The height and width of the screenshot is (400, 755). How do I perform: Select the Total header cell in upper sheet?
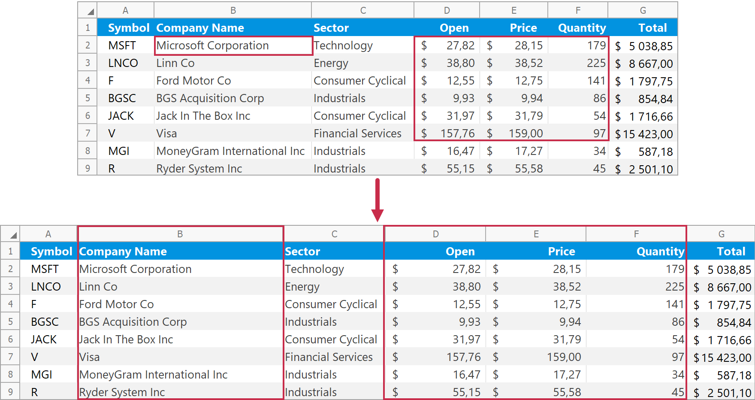tap(643, 28)
